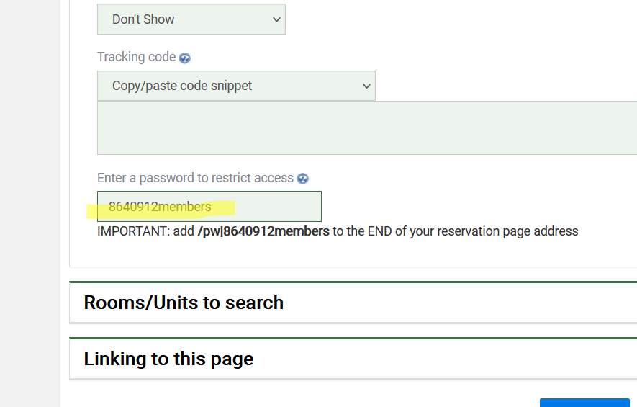The height and width of the screenshot is (407, 637).
Task: Open the "Don't Show" dropdown
Action: [x=191, y=19]
